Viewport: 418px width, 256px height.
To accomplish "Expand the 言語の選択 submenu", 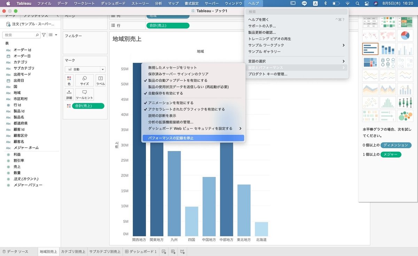I will (296, 61).
